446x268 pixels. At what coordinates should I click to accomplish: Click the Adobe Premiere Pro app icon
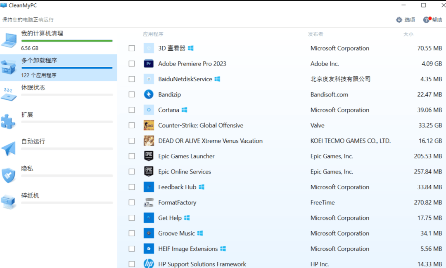[x=149, y=63]
